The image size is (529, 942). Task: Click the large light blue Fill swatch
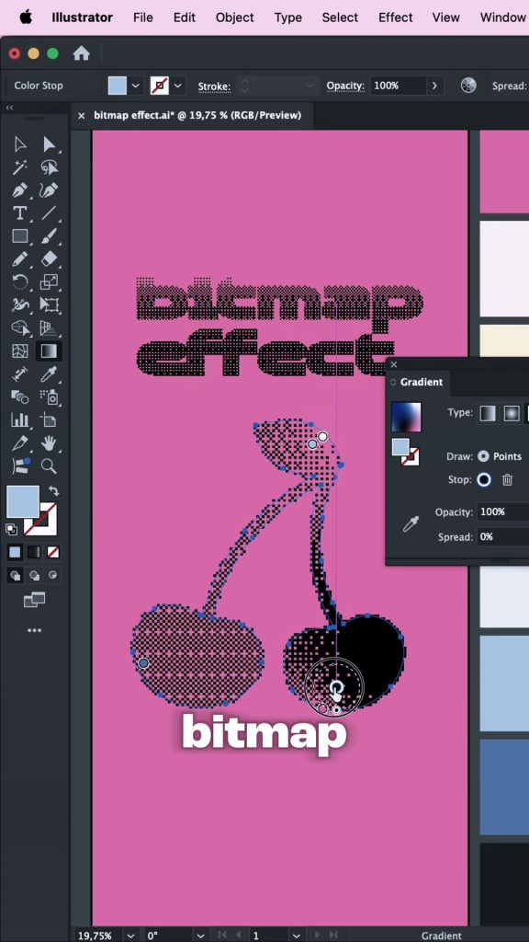click(x=23, y=502)
